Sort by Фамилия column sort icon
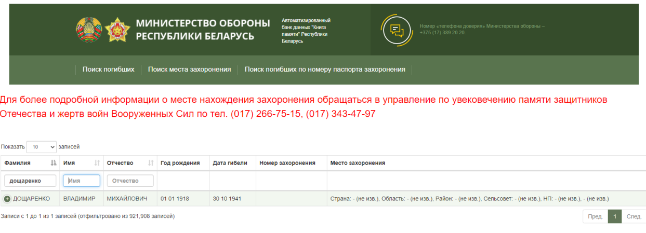 (x=53, y=163)
